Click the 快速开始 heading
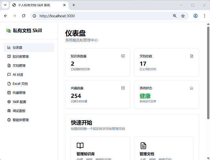The width and height of the screenshot is (210, 160). tap(81, 123)
